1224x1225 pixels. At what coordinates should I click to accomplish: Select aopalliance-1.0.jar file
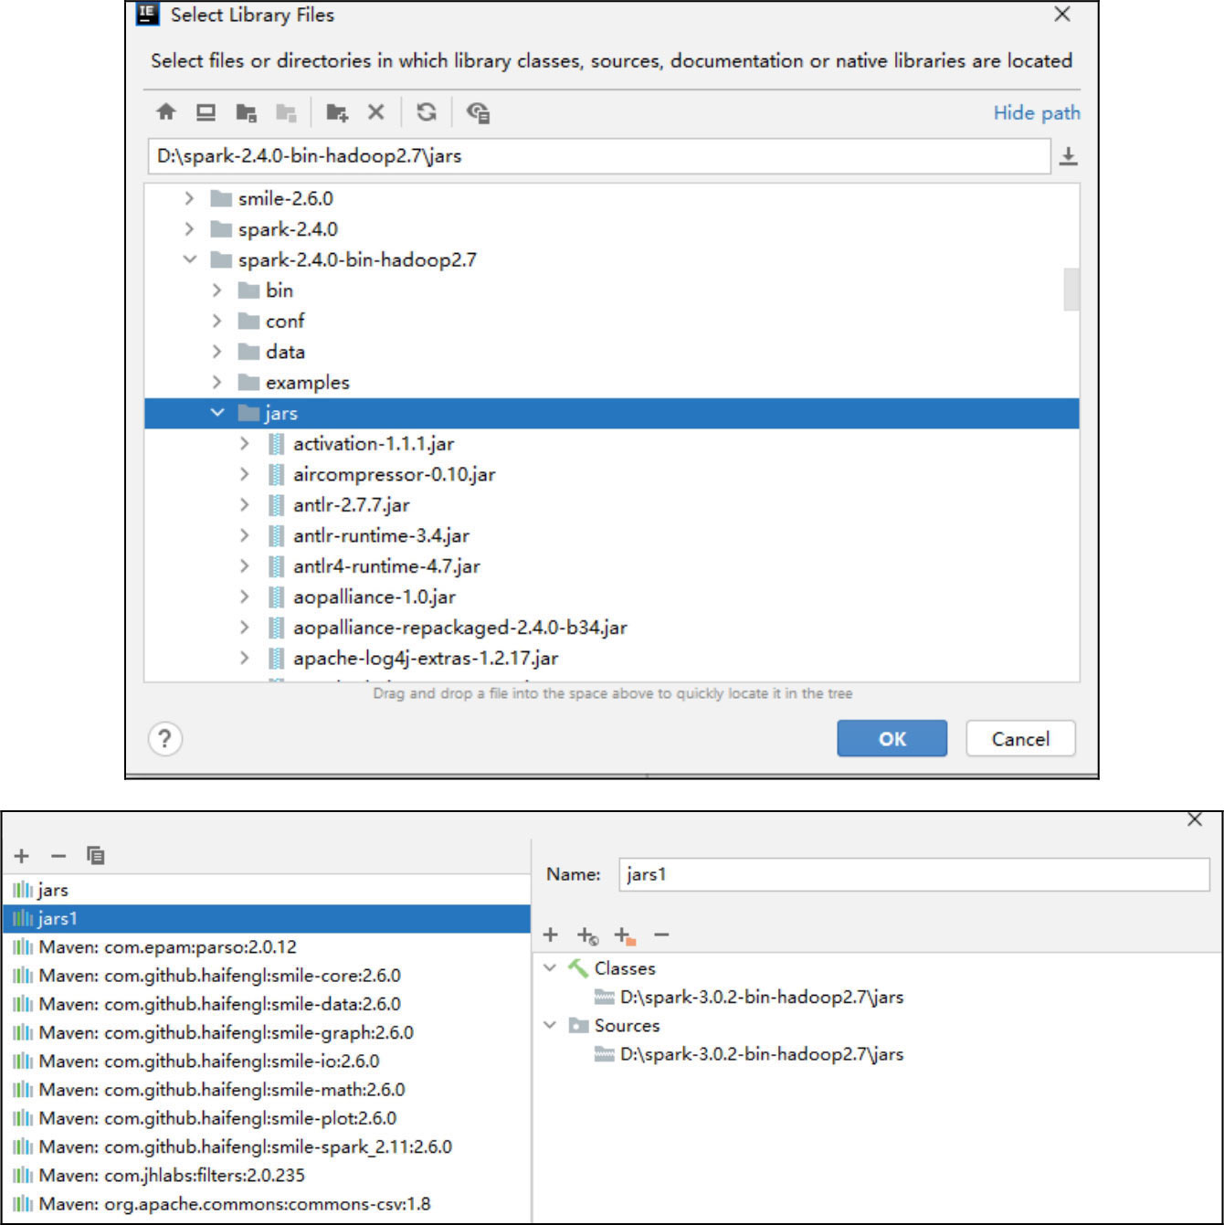(375, 597)
